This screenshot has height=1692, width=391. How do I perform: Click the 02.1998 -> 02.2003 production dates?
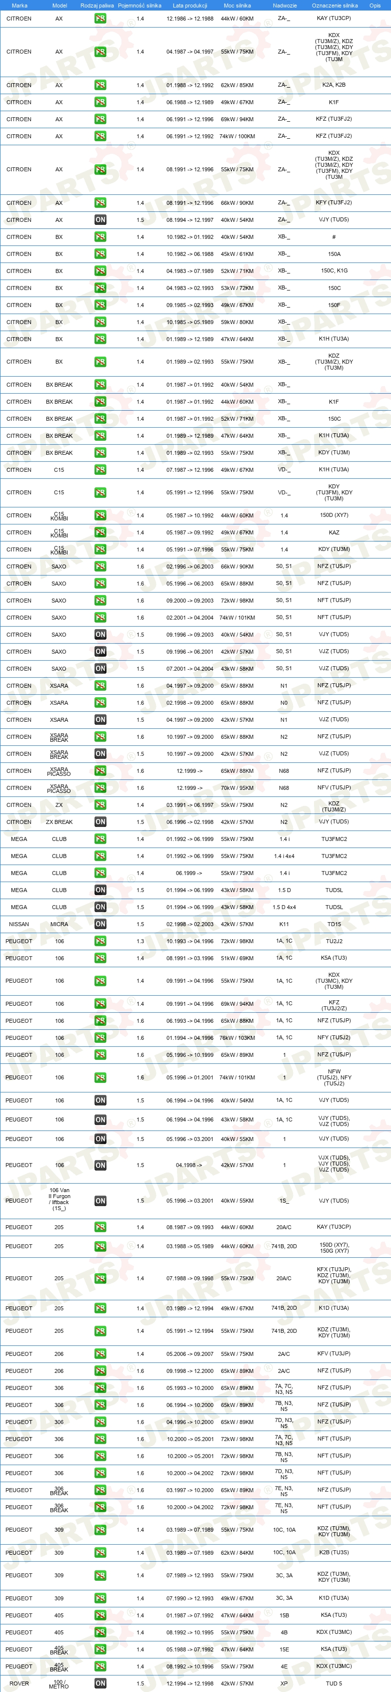(189, 924)
